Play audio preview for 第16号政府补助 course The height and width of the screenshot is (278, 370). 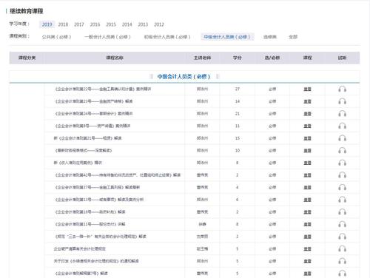click(x=342, y=212)
